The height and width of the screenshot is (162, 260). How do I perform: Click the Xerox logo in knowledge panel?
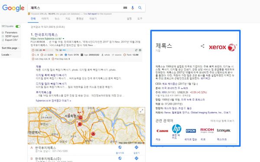point(223,47)
